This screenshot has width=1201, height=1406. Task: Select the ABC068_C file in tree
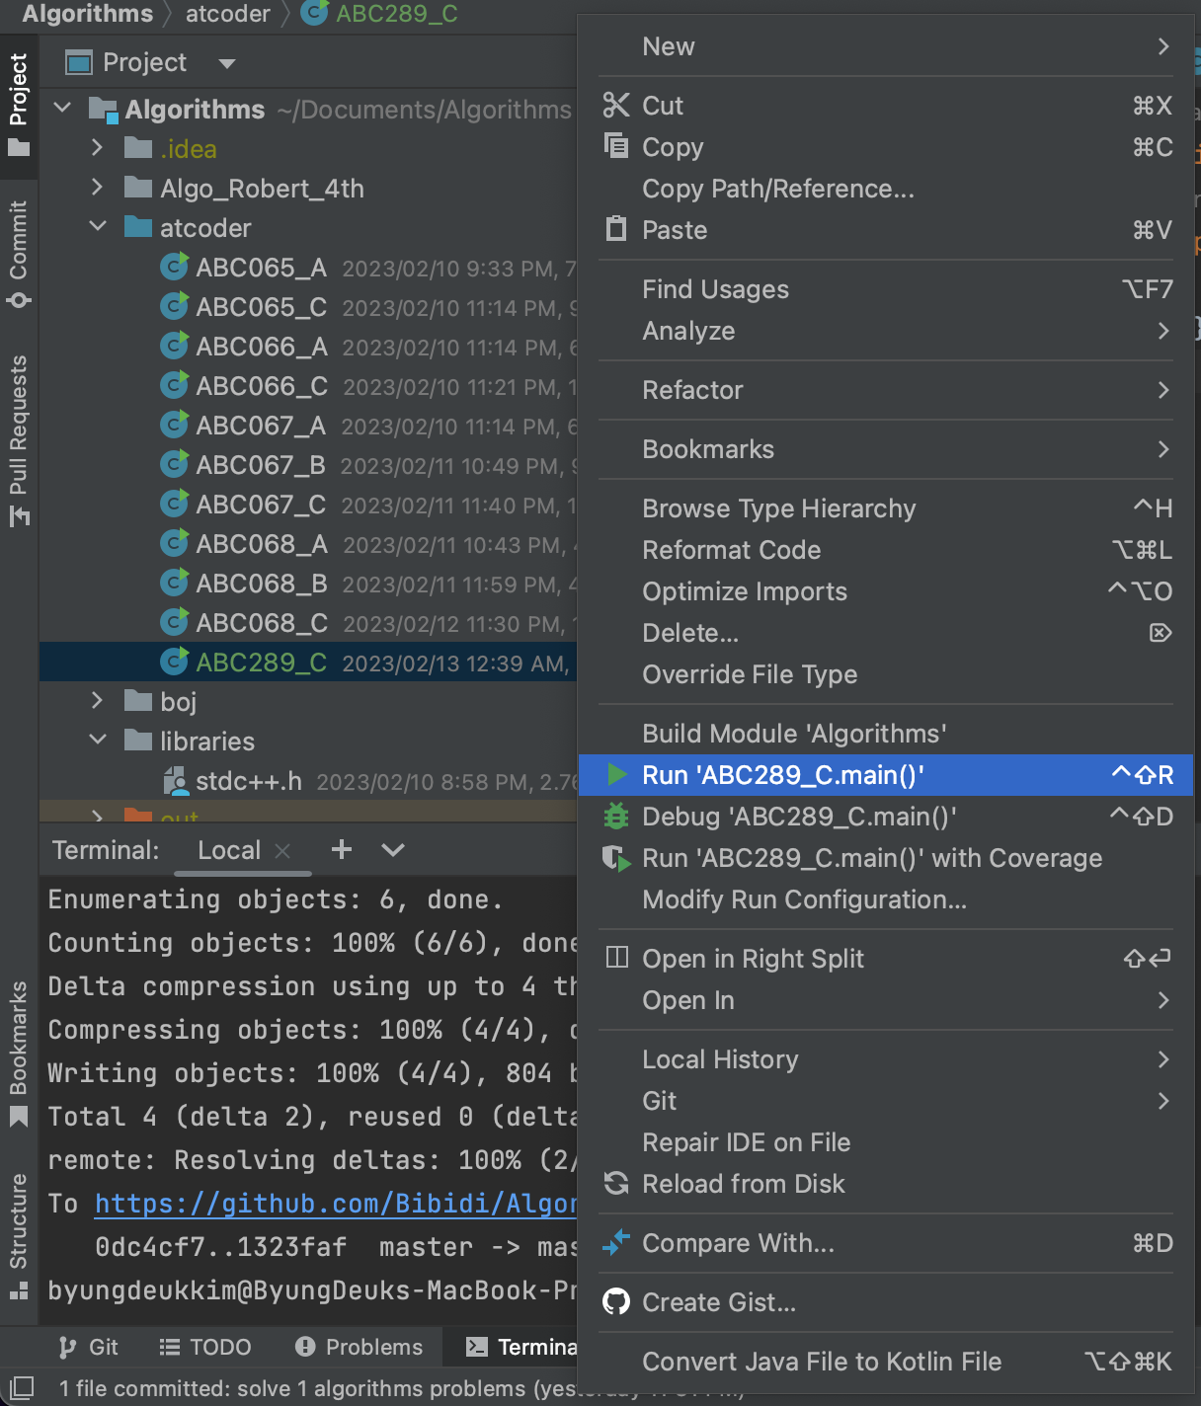point(308,622)
